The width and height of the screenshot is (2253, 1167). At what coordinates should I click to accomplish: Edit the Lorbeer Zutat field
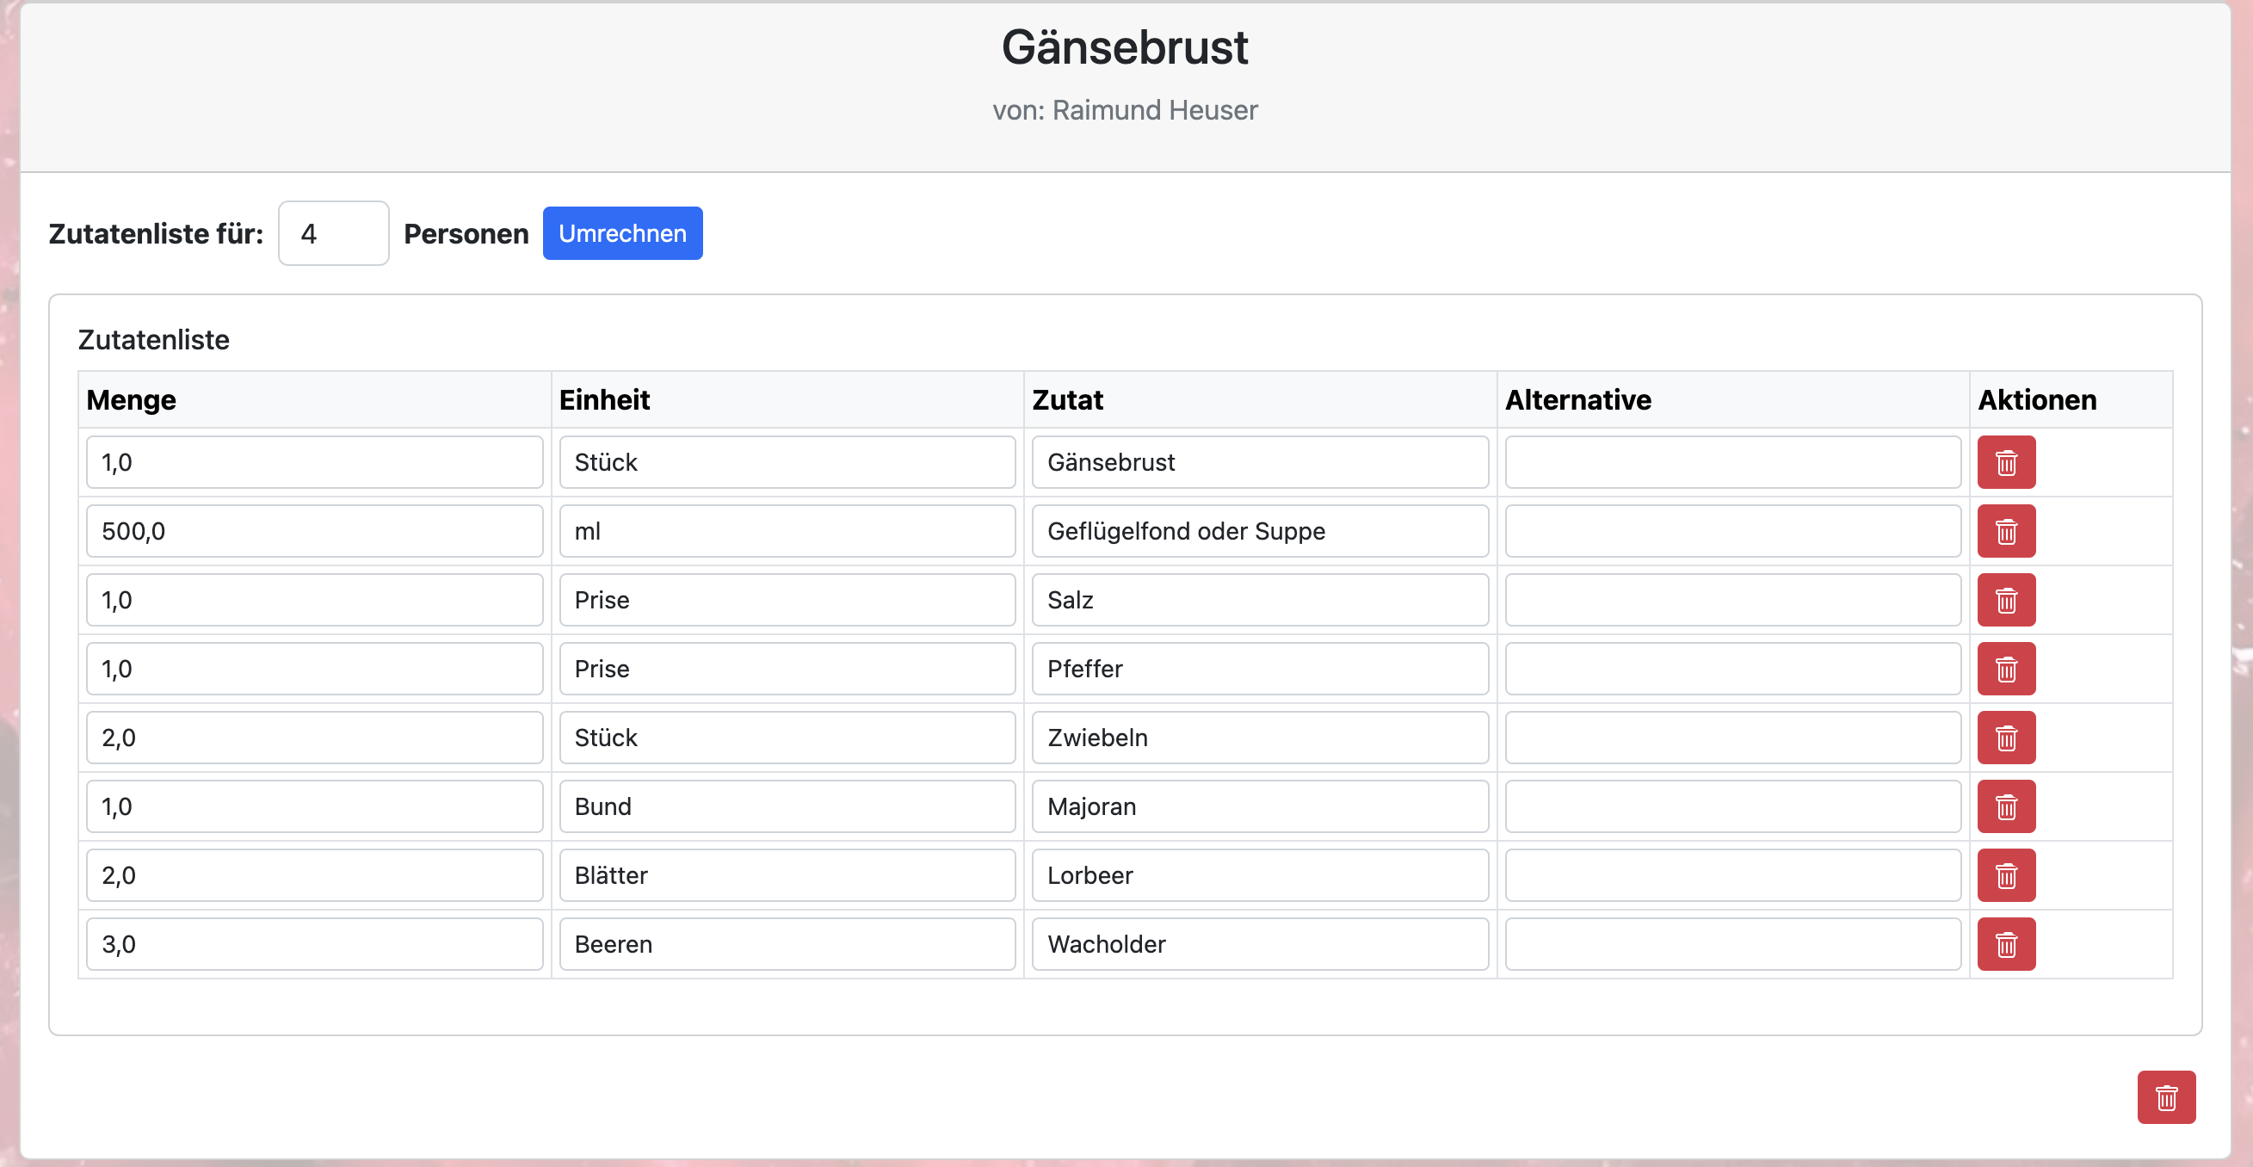[1260, 876]
